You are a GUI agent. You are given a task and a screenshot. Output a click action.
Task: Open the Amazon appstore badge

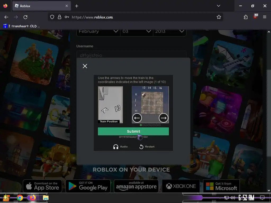click(136, 186)
